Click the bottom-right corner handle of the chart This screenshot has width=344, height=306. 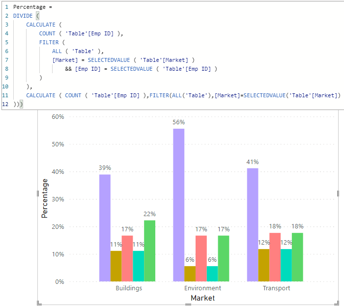click(337, 303)
